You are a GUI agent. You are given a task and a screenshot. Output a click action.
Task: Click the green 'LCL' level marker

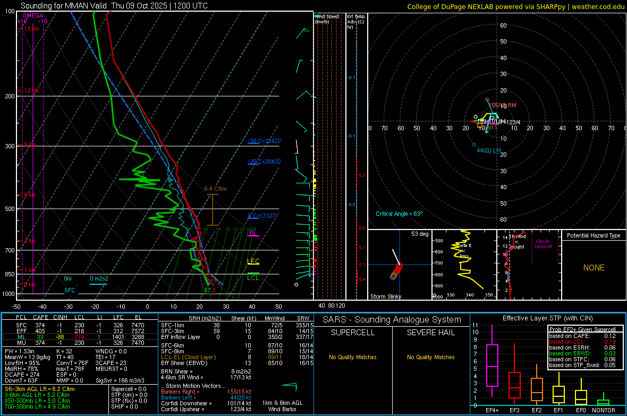click(x=253, y=278)
